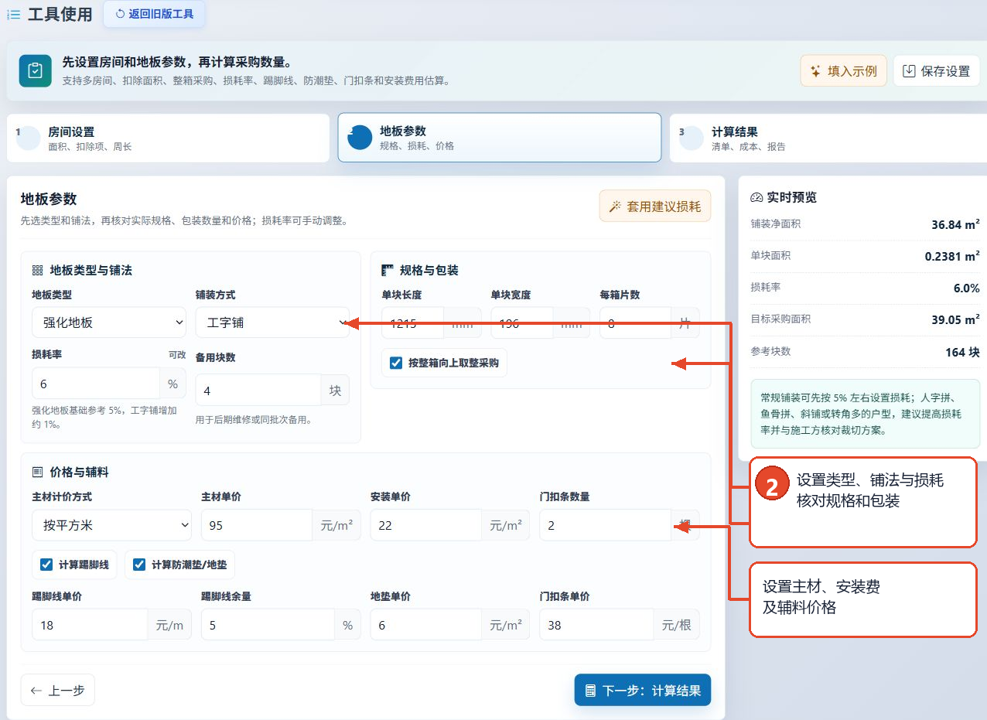The image size is (987, 720).
Task: Click the 门扣条数量 input field
Action: click(605, 525)
